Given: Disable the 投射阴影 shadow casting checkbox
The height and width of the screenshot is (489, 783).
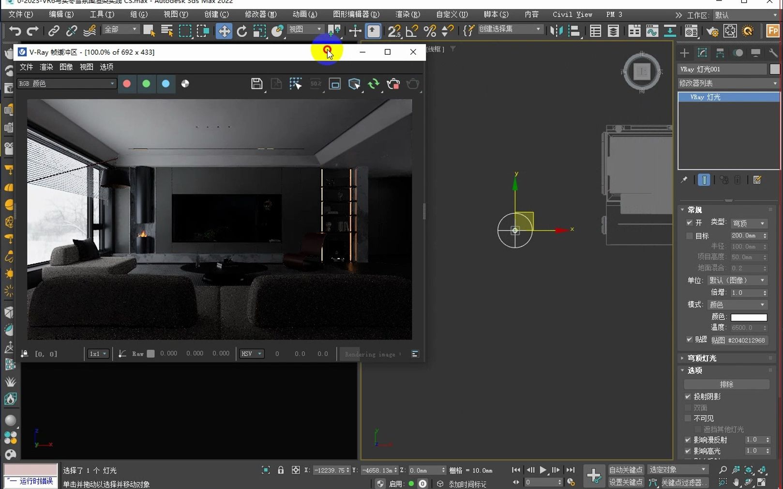Looking at the screenshot, I should (x=688, y=396).
